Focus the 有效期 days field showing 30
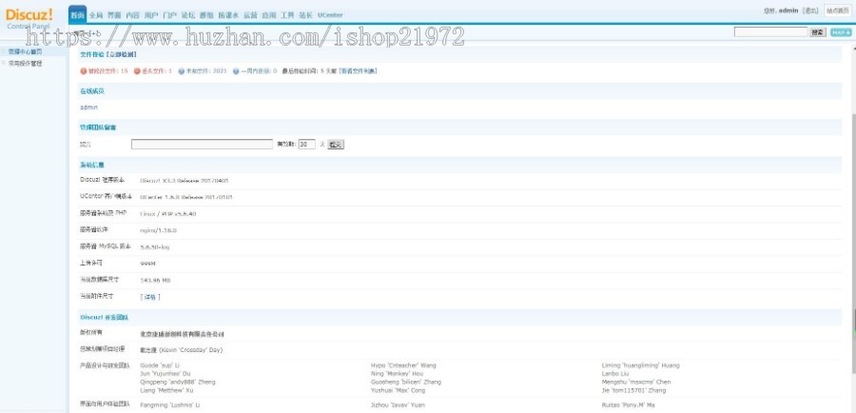Image resolution: width=856 pixels, height=413 pixels. tap(307, 145)
